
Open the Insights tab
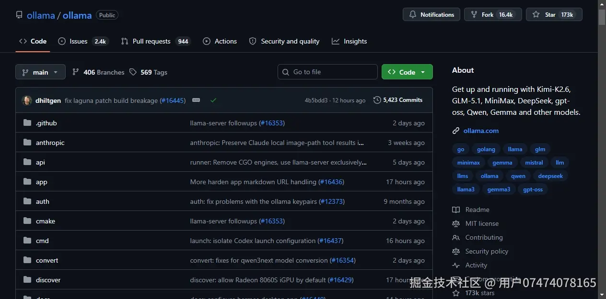coord(350,41)
